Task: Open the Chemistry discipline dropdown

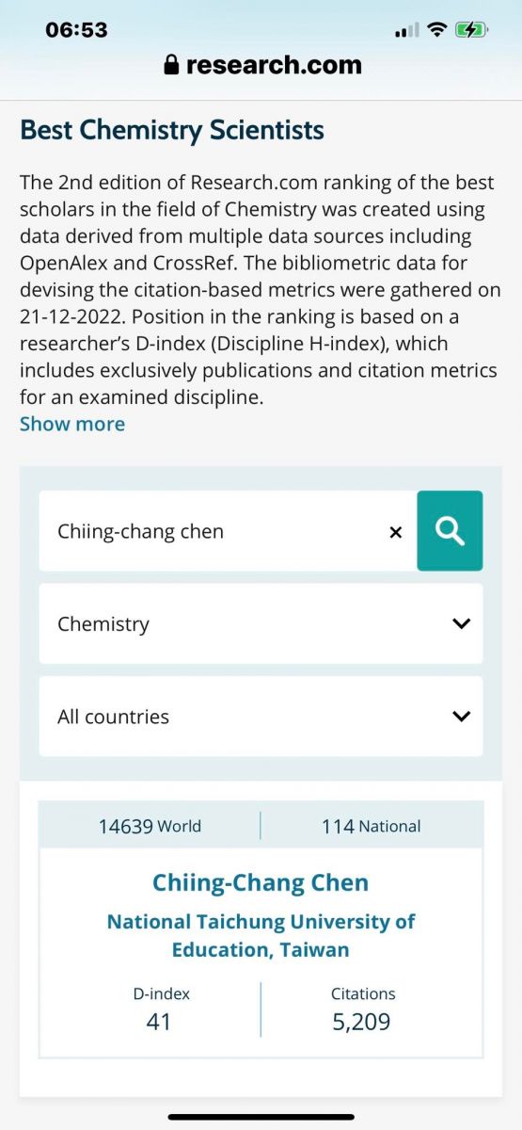Action: (x=261, y=623)
